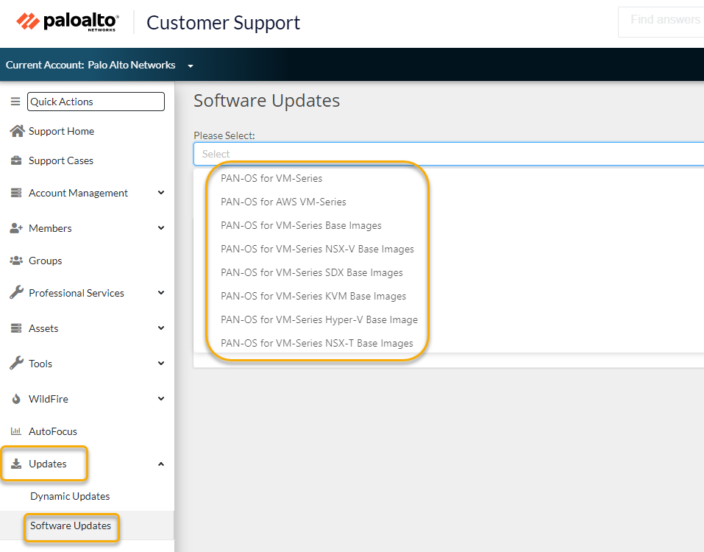Click the Support Home house icon

[x=16, y=131]
